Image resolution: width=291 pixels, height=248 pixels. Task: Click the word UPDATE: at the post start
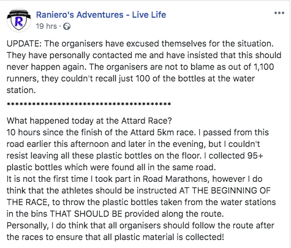click(x=24, y=43)
